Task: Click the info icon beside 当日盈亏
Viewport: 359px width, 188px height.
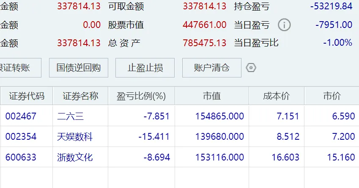Action: pos(284,25)
